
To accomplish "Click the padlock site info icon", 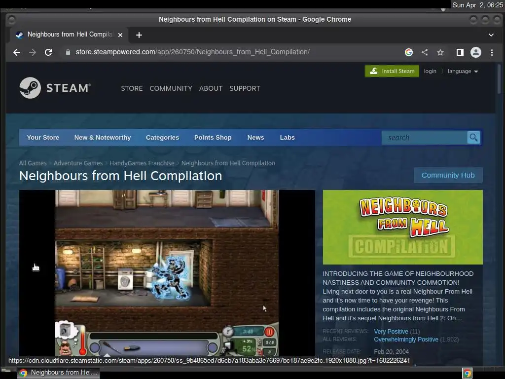I will [x=68, y=52].
